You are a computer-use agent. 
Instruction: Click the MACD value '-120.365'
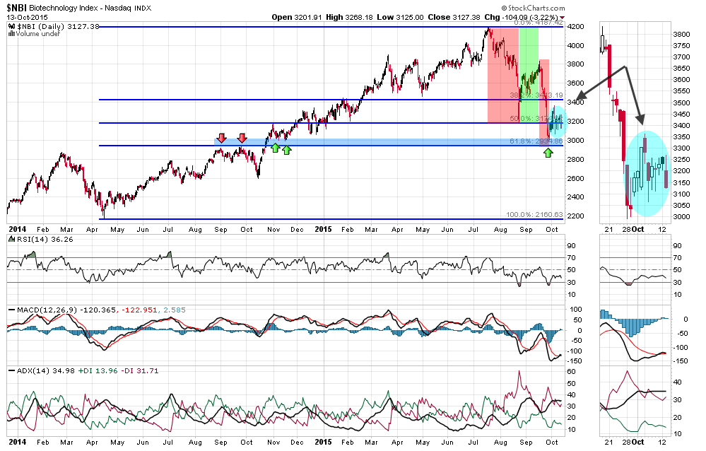(x=98, y=310)
